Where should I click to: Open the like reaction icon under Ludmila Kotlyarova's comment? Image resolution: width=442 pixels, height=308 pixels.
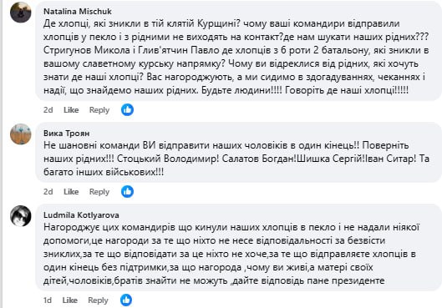[x=126, y=300]
